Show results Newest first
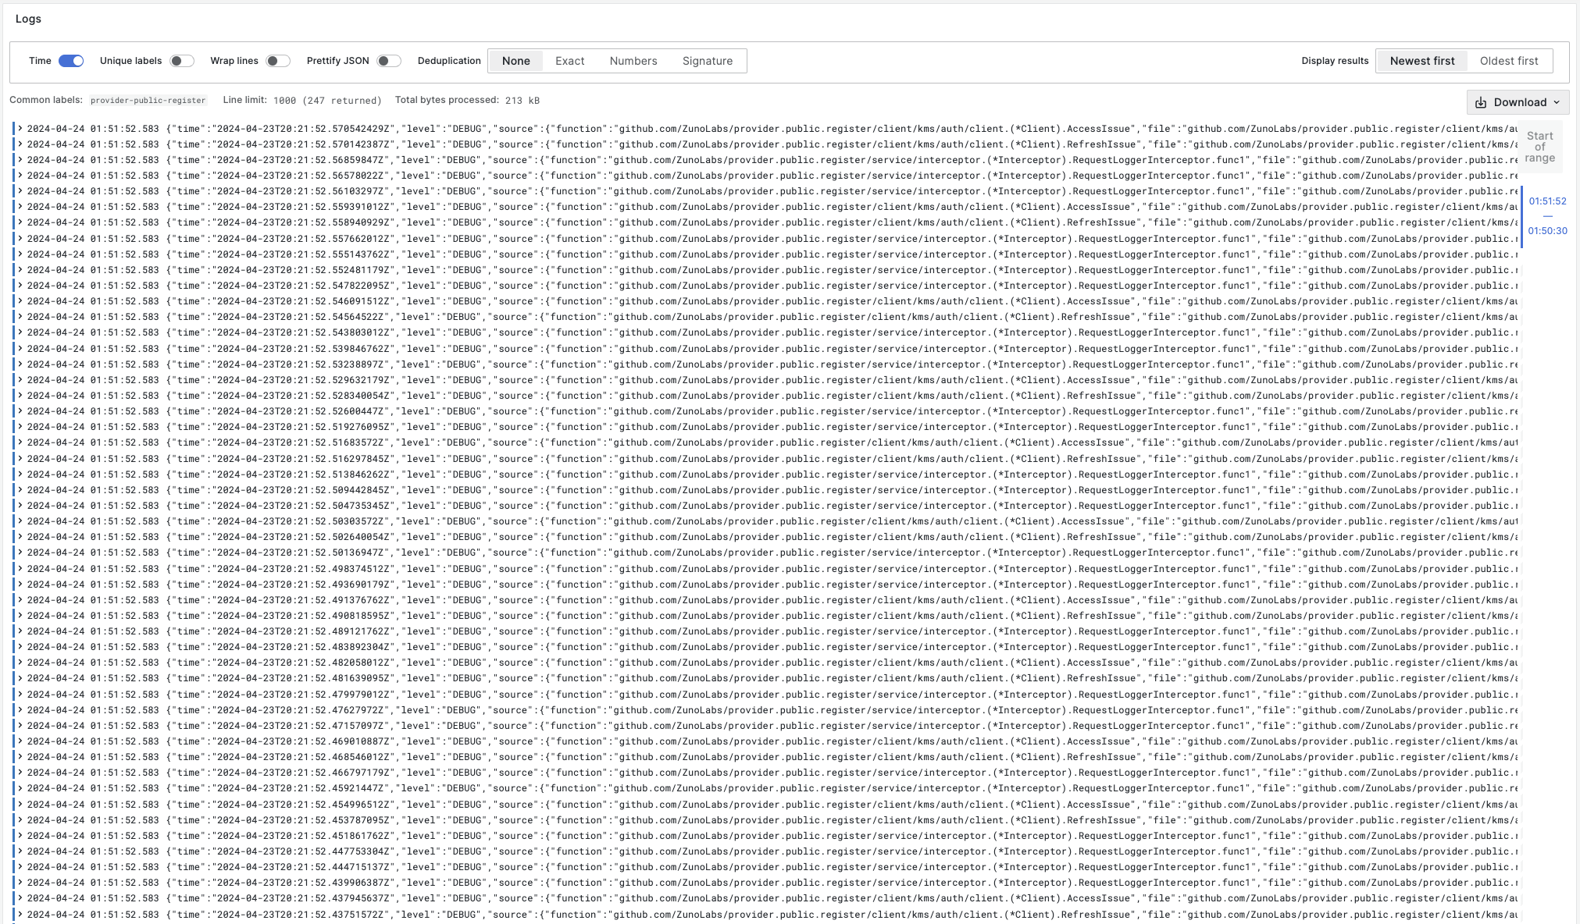The height and width of the screenshot is (924, 1580). [x=1421, y=61]
